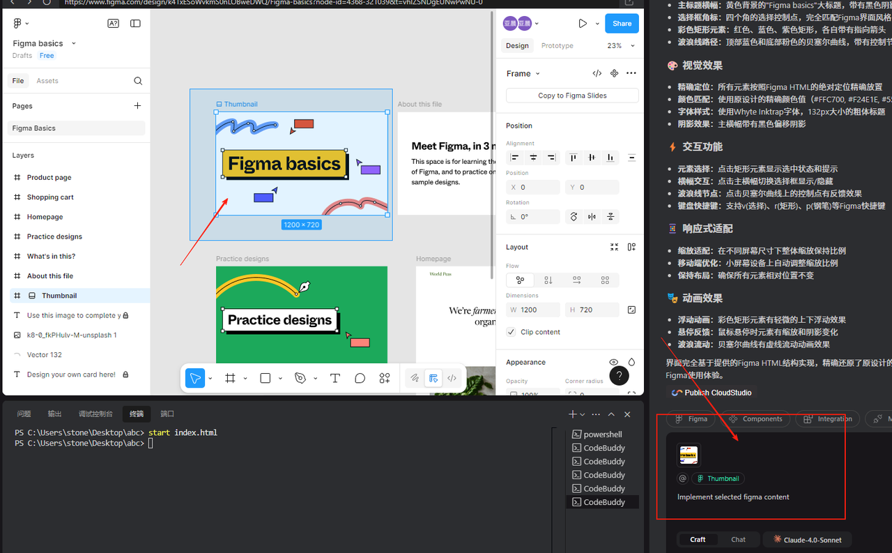Open the Figma main menu logo
Viewport: 892px width, 553px height.
17,24
